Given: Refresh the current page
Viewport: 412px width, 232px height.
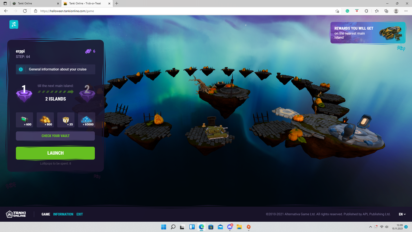Looking at the screenshot, I should (x=25, y=11).
